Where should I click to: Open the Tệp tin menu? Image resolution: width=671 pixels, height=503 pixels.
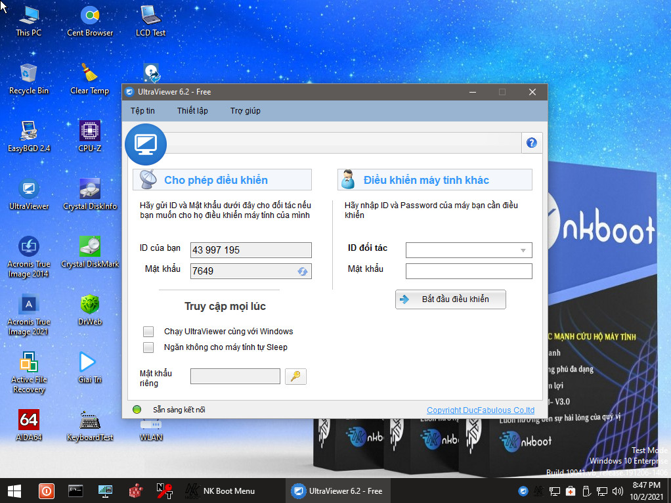(x=142, y=111)
